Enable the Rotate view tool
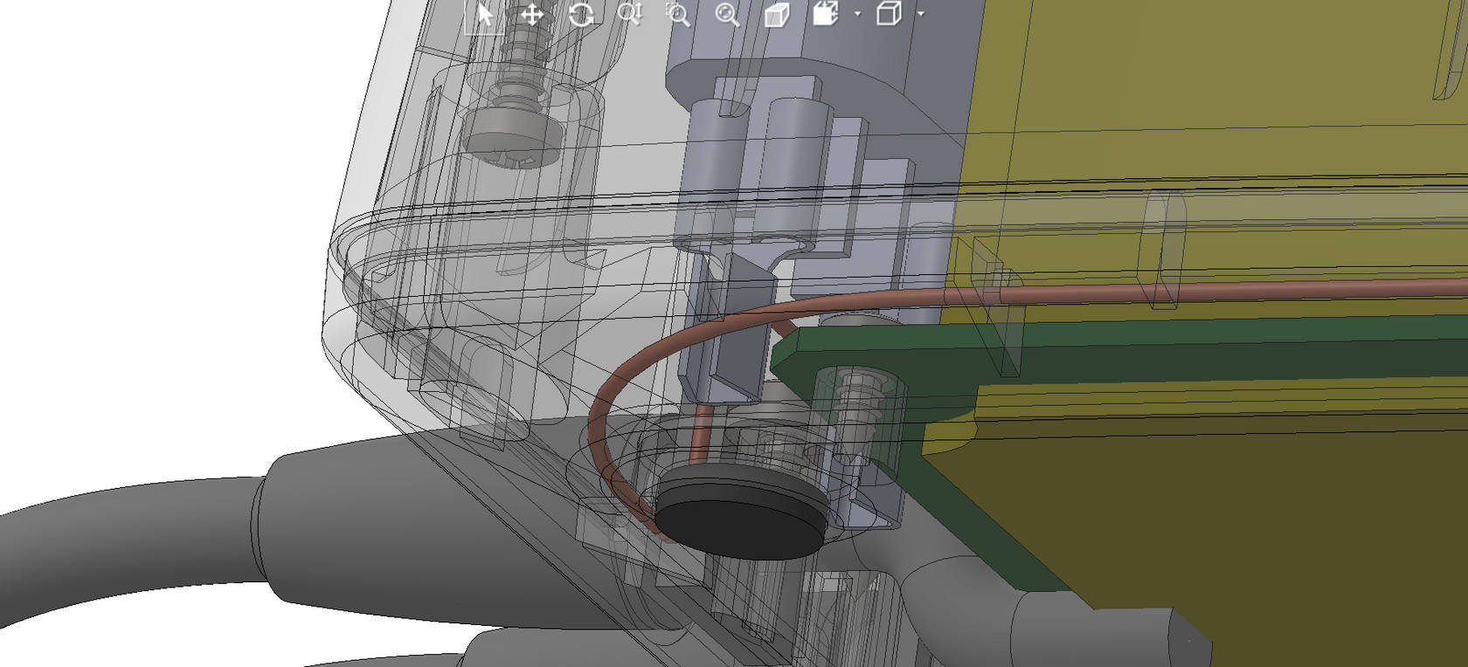Viewport: 1468px width, 667px height. tap(581, 15)
